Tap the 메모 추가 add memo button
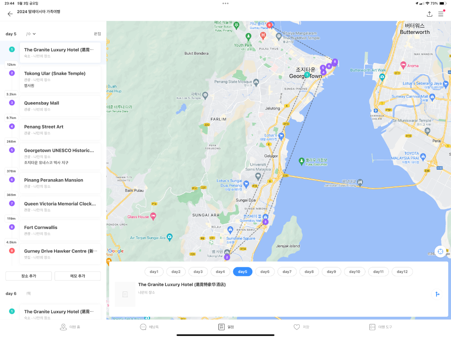This screenshot has width=451, height=338. [78, 276]
